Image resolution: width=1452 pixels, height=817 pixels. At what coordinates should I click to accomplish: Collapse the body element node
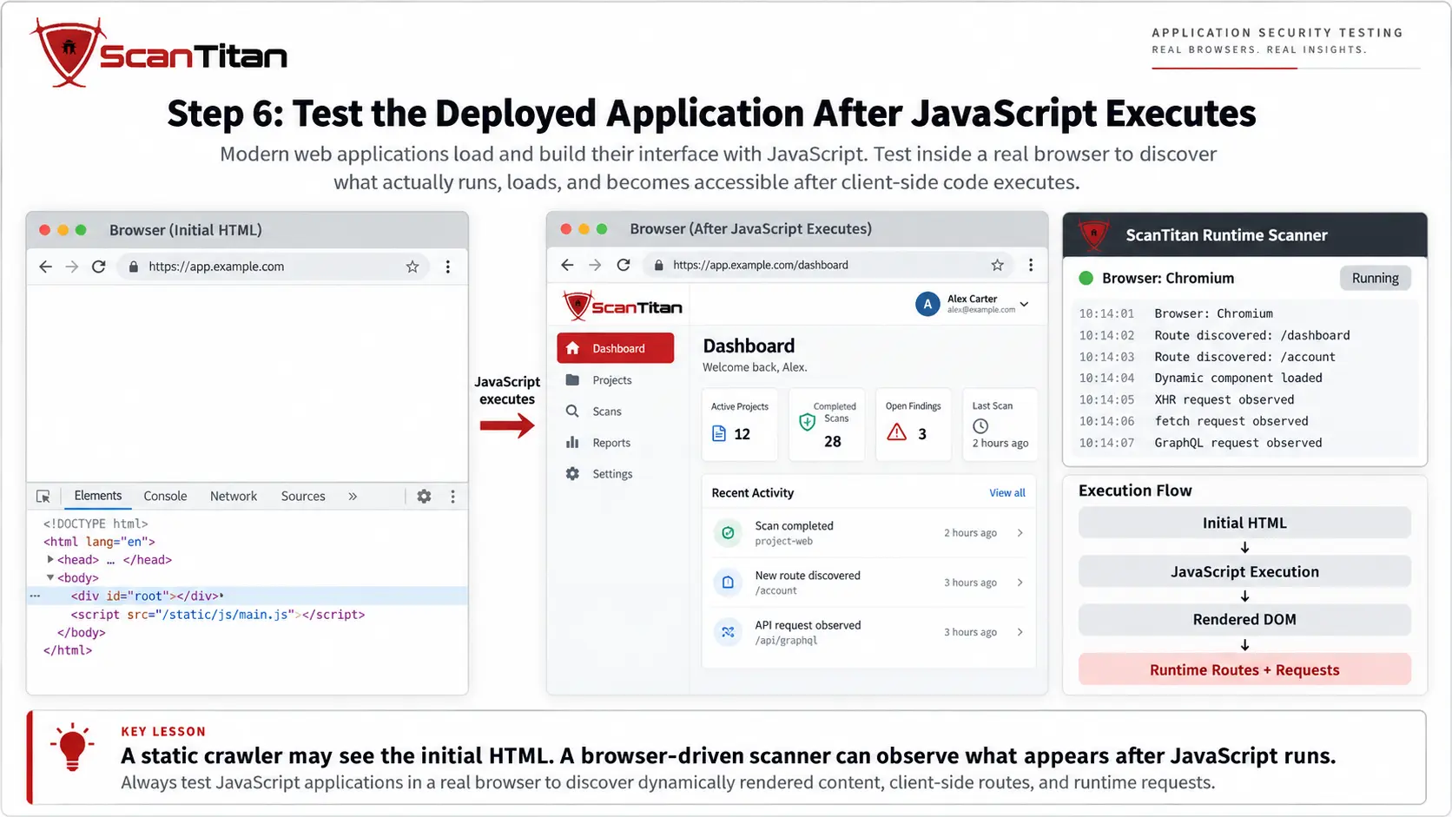(x=50, y=577)
